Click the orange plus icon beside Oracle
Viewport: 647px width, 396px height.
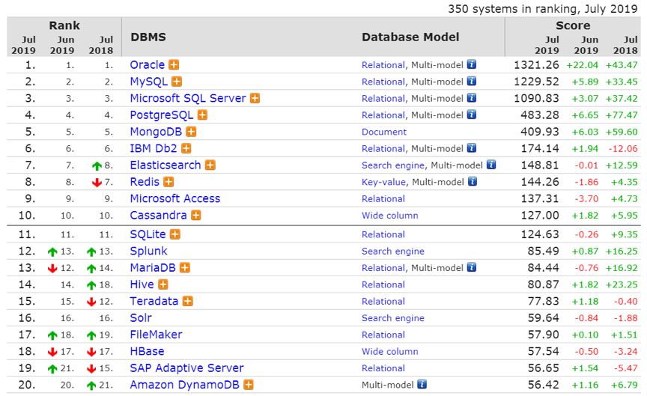[174, 65]
